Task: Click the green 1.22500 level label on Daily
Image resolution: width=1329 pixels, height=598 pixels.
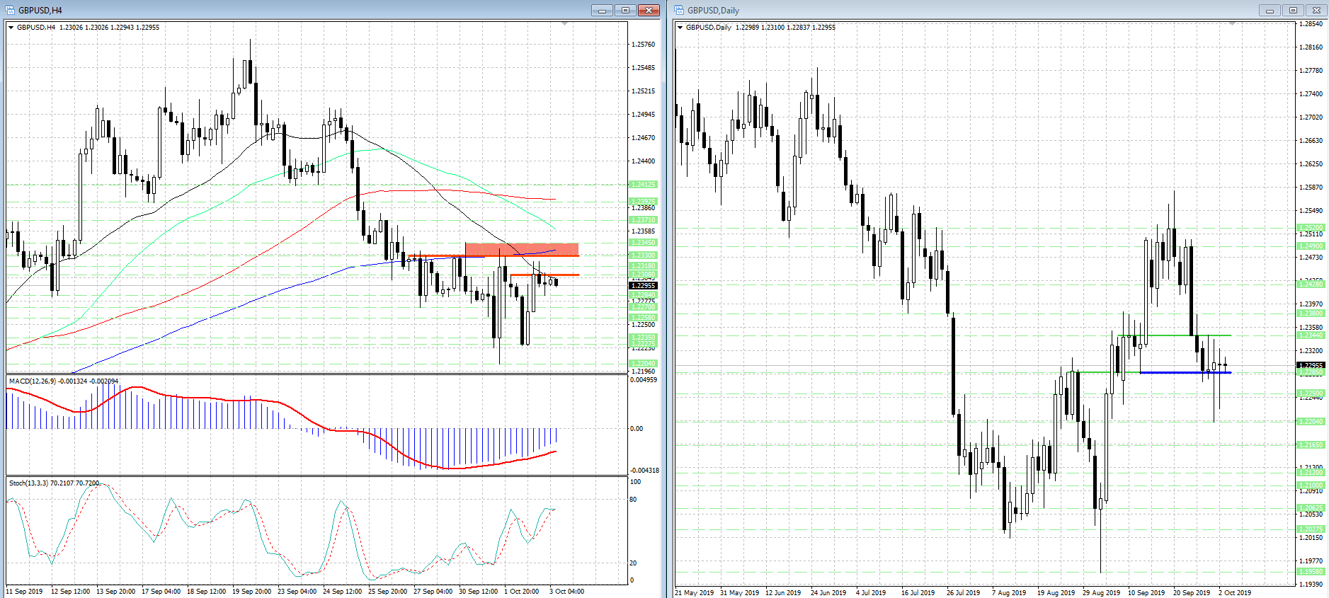Action: (x=1311, y=393)
